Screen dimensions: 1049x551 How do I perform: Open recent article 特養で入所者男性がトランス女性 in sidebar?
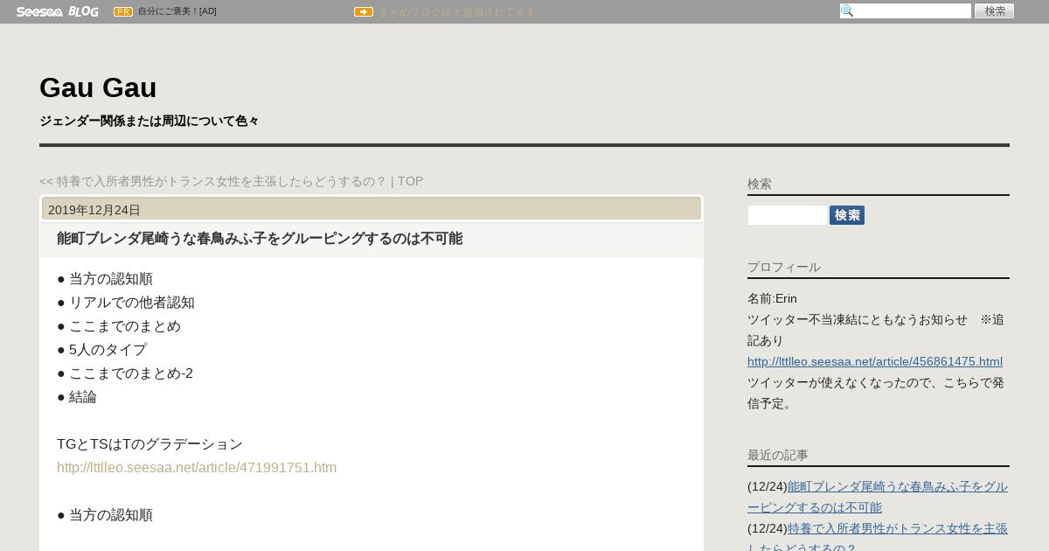(x=878, y=539)
